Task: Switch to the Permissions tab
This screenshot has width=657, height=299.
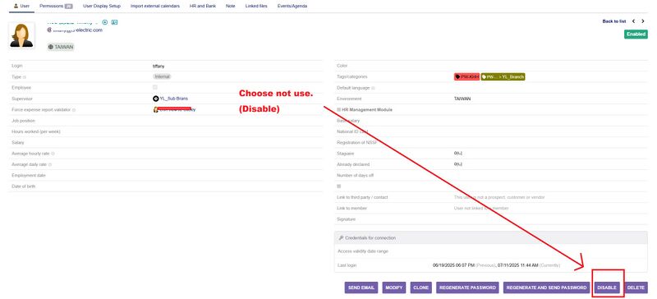Action: click(56, 7)
